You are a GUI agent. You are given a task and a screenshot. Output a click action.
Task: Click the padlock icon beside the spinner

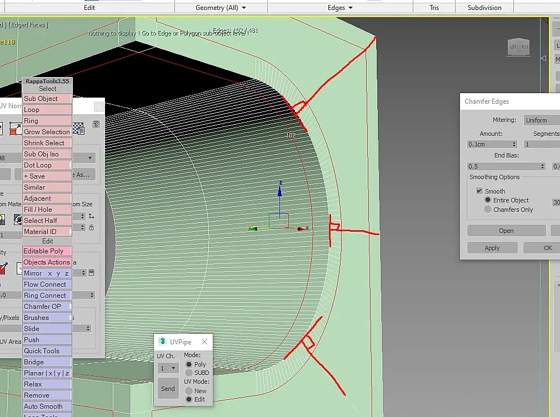(x=91, y=227)
